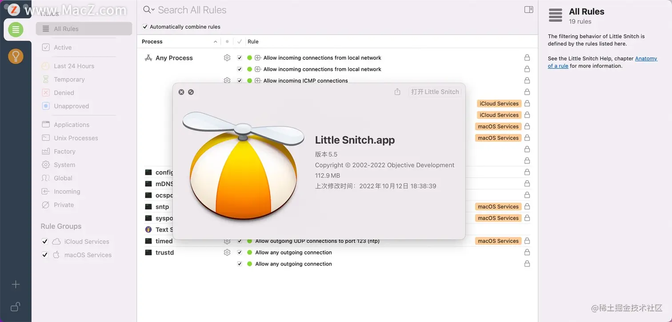Screen dimensions: 672x322
Task: Click the slashed-circle button in the preview panel
Action: click(x=191, y=92)
